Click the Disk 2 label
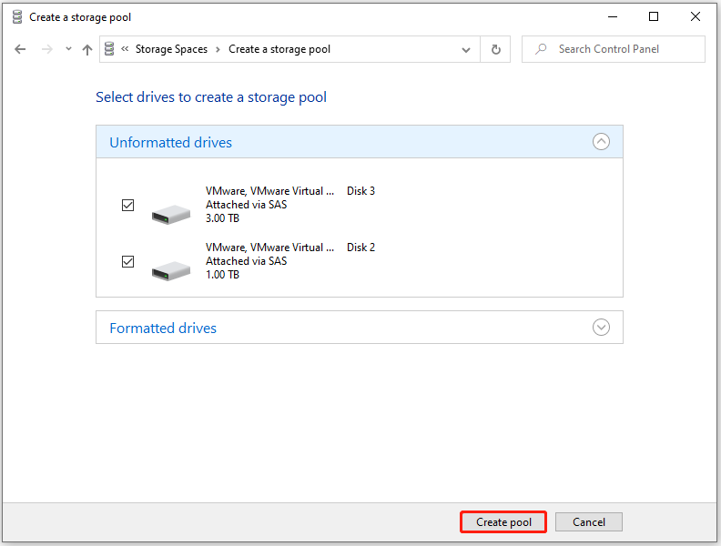The image size is (721, 546). (361, 248)
